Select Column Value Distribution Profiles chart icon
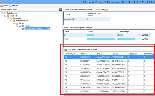 click(x=23, y=28)
